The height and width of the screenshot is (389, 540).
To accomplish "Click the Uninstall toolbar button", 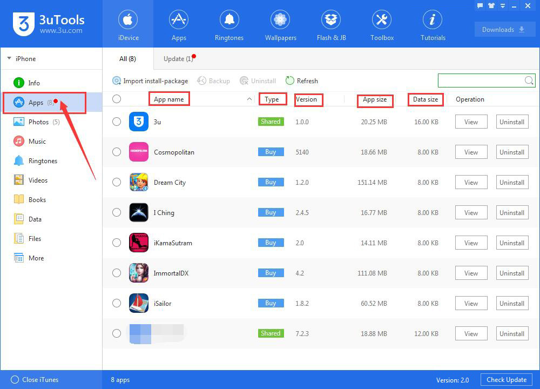I will (258, 81).
